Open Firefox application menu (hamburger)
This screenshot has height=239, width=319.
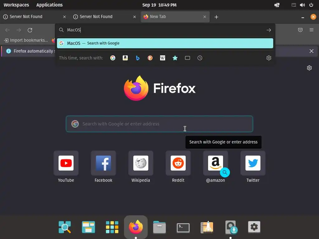click(x=312, y=30)
